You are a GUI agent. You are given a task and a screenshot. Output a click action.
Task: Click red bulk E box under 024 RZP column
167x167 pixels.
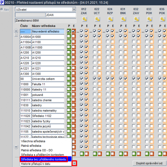pos(113,154)
